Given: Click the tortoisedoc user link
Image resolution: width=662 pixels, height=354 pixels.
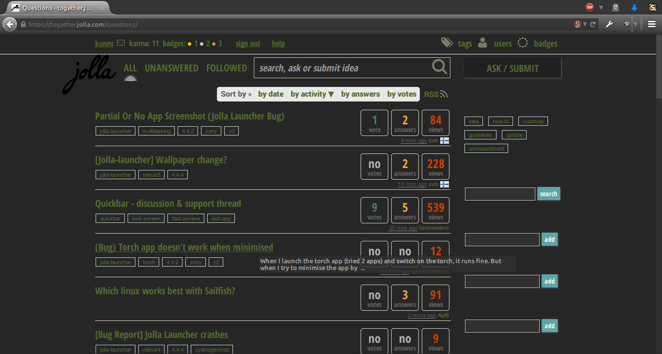Looking at the screenshot, I should click(x=435, y=228).
